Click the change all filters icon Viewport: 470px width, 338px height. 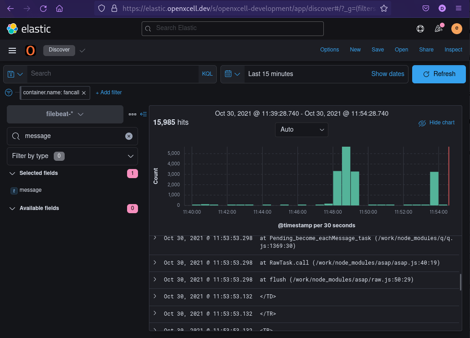tap(9, 92)
